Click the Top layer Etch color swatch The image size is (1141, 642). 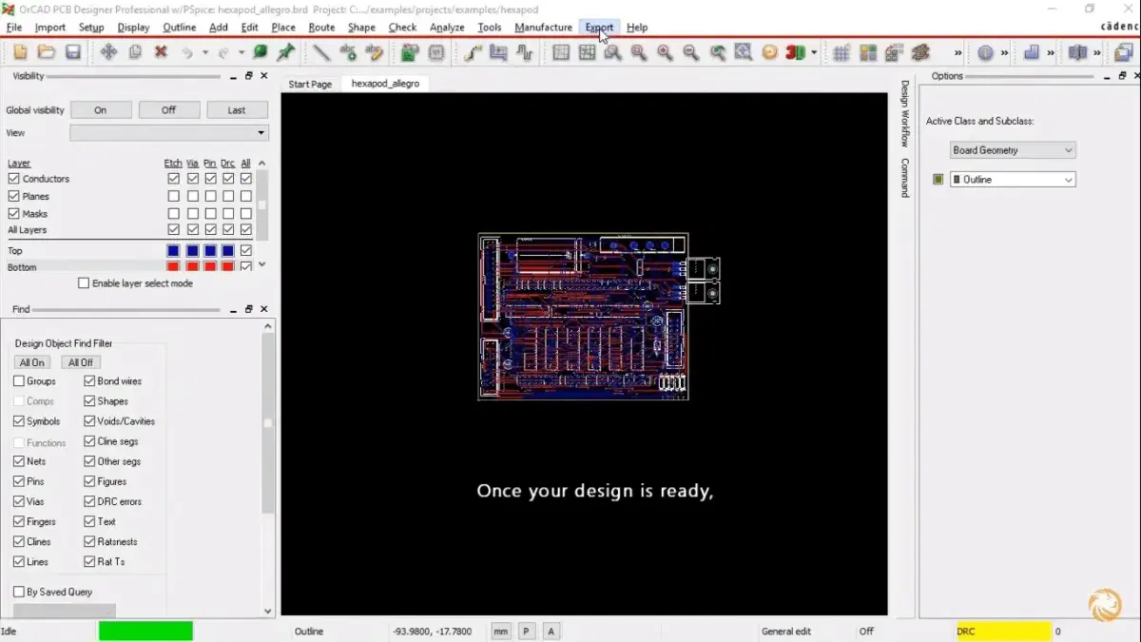point(173,251)
